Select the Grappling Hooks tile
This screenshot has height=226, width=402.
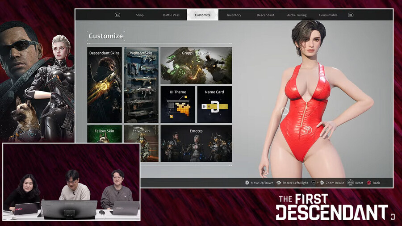(196, 66)
